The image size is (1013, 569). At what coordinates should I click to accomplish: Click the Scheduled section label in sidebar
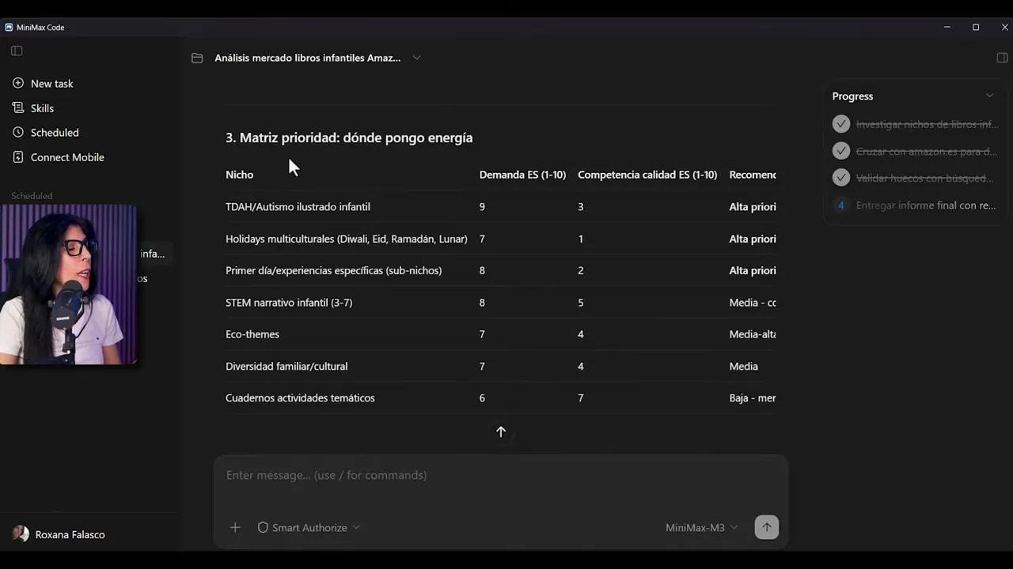(32, 195)
